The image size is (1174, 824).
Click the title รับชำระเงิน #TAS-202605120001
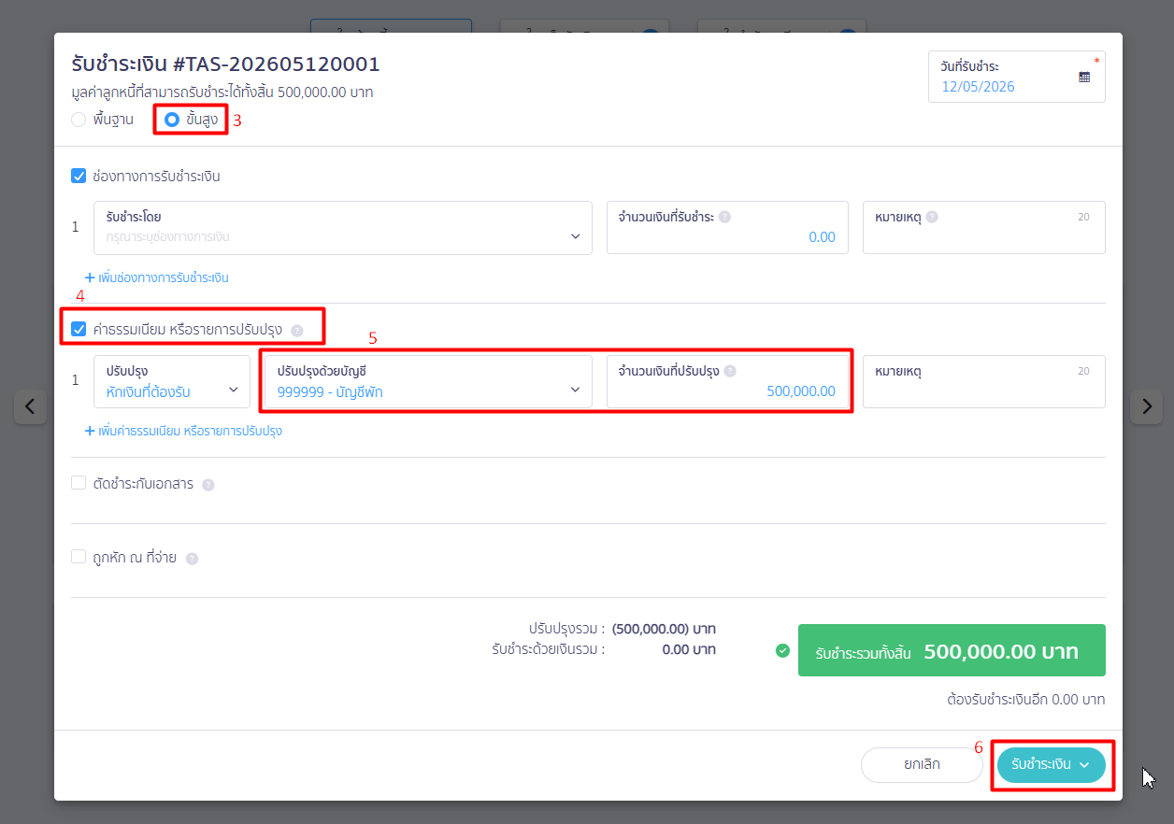(x=225, y=64)
